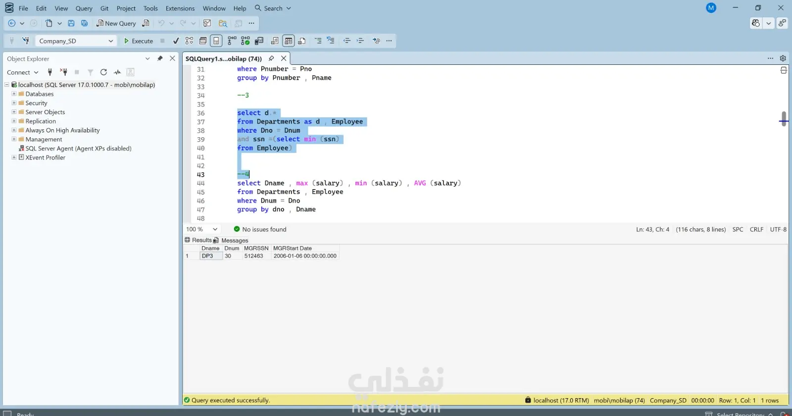Save the current query file

71,23
